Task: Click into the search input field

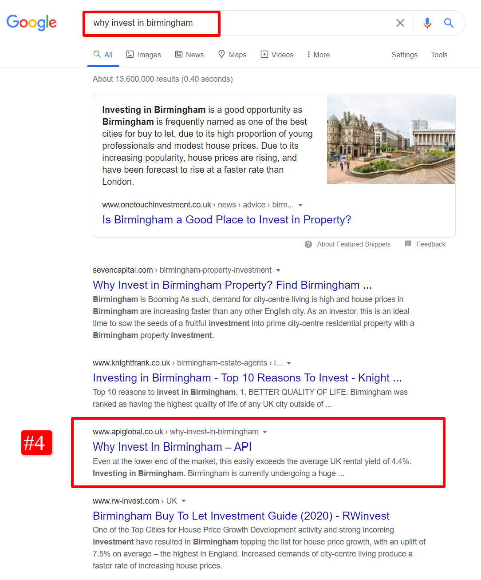Action: 266,23
